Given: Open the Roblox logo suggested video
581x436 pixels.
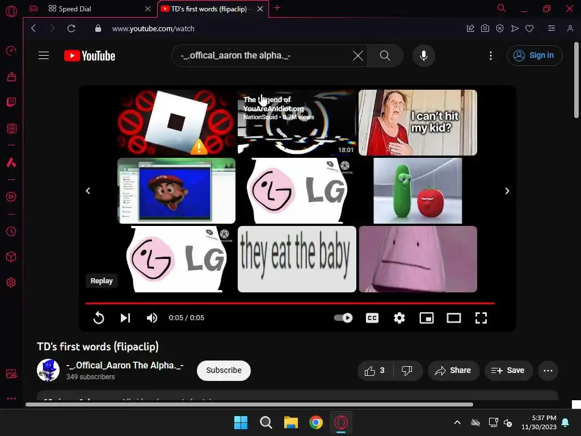Looking at the screenshot, I should click(x=176, y=123).
